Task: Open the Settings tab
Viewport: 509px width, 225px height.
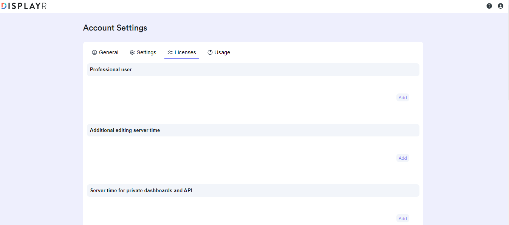Action: tap(143, 52)
